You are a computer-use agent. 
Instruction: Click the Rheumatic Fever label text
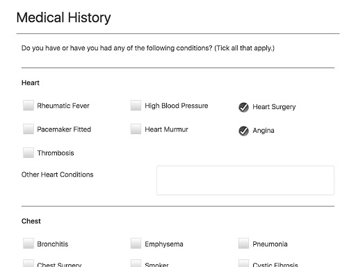(x=63, y=106)
